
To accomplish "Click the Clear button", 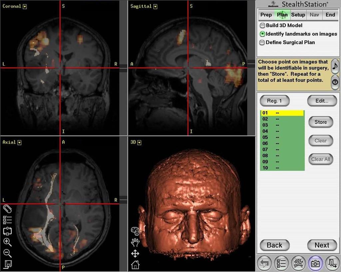I will coord(321,141).
